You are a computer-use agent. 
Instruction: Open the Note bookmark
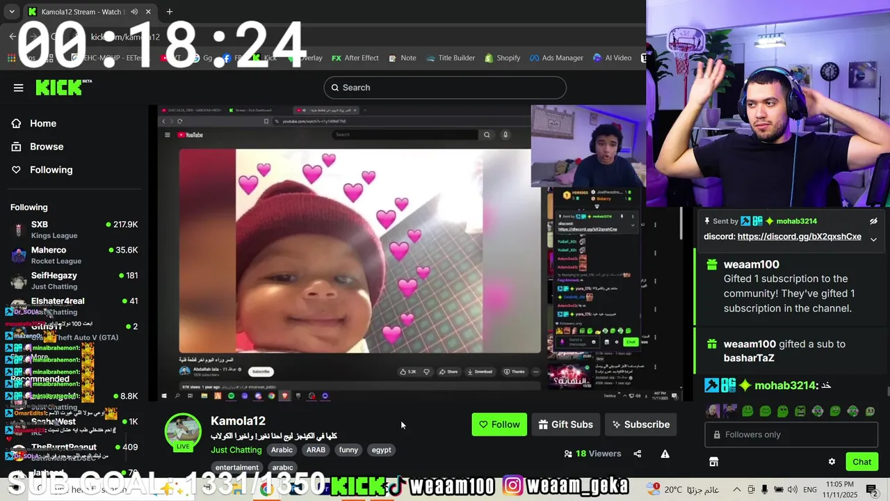[403, 58]
